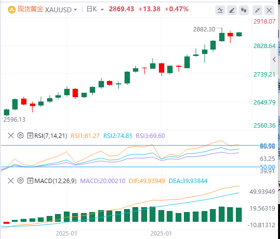
Task: Expand the MACD panel with plus icon
Action: click(x=30, y=181)
